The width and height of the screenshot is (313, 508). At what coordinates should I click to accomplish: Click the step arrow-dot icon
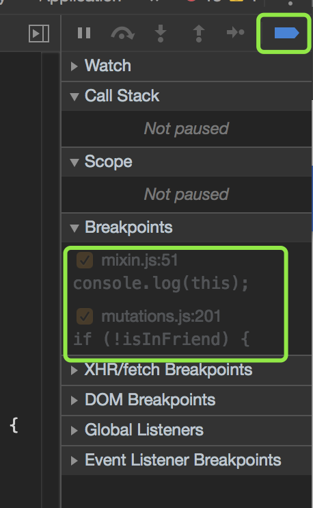click(x=235, y=32)
